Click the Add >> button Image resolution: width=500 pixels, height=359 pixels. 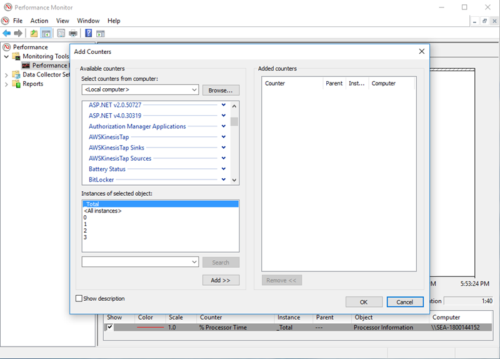[221, 280]
